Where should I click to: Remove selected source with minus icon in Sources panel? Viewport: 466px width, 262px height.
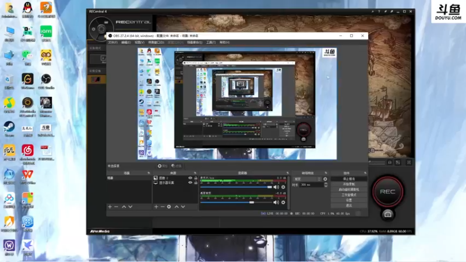[x=163, y=207]
